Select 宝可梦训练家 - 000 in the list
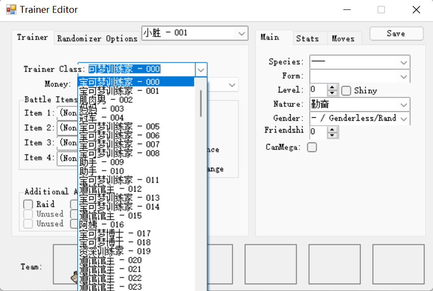The width and height of the screenshot is (433, 291). pos(136,82)
